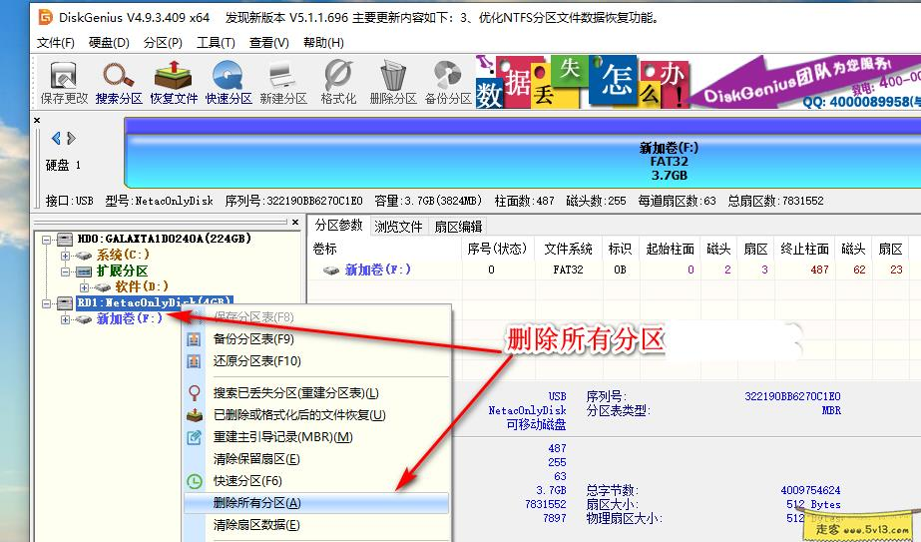Collapse the 扩展分区 tree node
This screenshot has width=921, height=542.
[65, 271]
